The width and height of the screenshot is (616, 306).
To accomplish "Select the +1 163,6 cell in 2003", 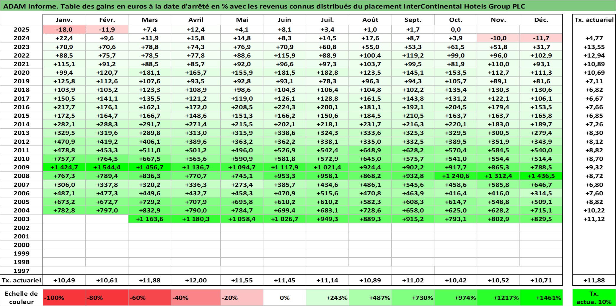I will tap(150, 219).
